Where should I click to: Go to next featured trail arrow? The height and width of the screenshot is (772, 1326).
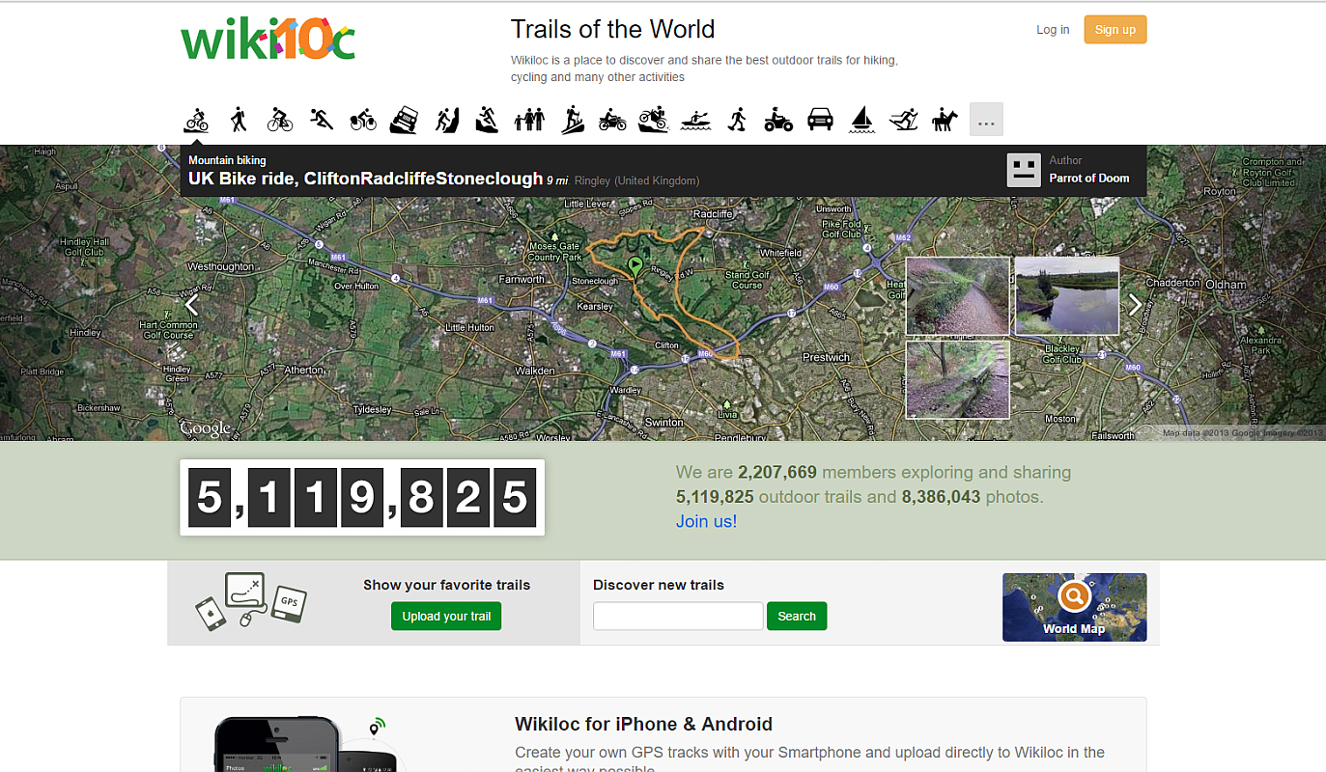click(1135, 305)
